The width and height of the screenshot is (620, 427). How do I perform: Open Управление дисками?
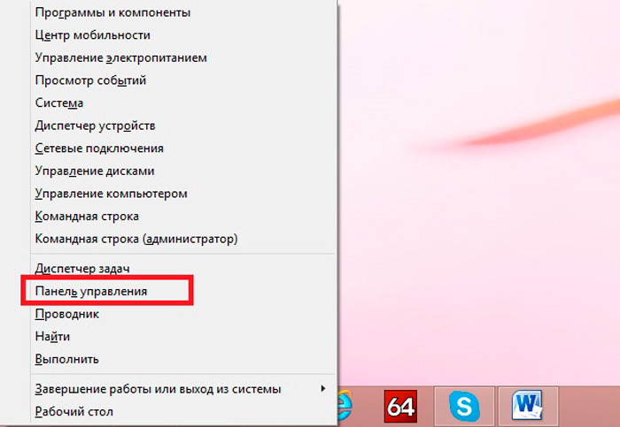click(x=95, y=171)
